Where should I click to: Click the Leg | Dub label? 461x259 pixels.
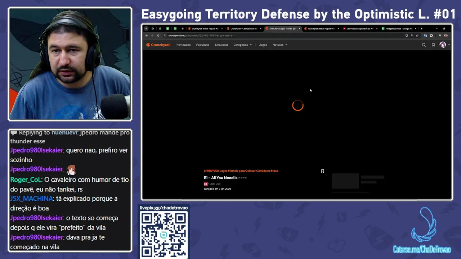coord(215,184)
